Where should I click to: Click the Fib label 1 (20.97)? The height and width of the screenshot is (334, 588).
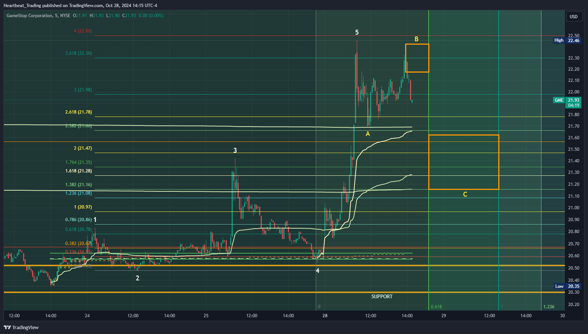83,207
